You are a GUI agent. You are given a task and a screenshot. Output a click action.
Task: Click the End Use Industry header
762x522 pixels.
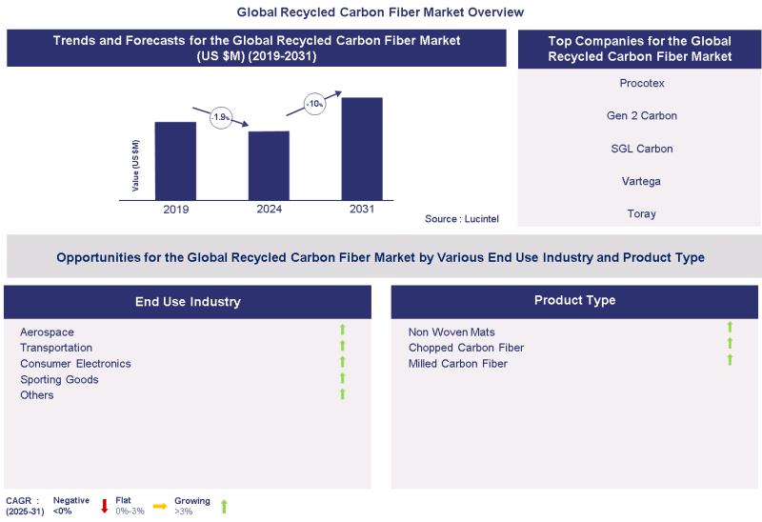(187, 302)
